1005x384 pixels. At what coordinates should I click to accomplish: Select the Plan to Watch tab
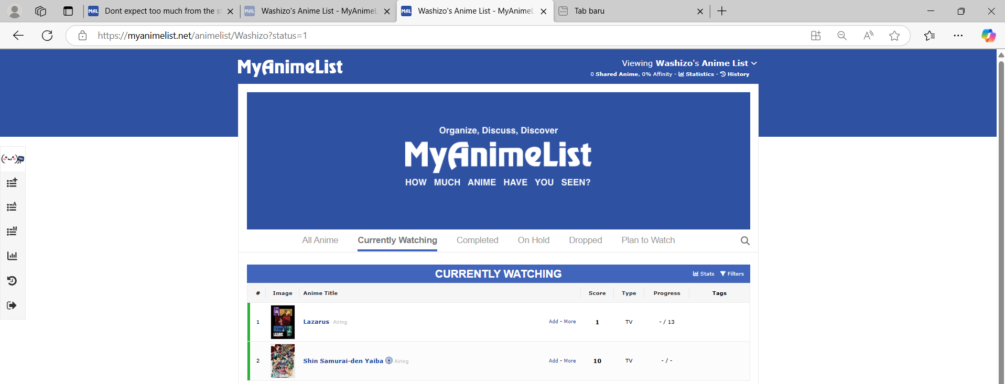tap(648, 240)
